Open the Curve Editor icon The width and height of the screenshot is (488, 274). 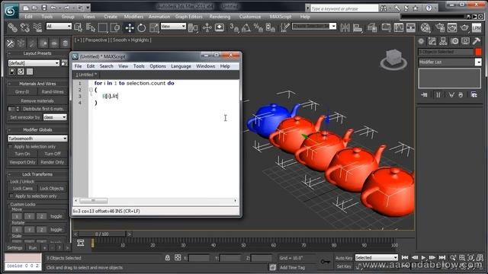click(399, 27)
